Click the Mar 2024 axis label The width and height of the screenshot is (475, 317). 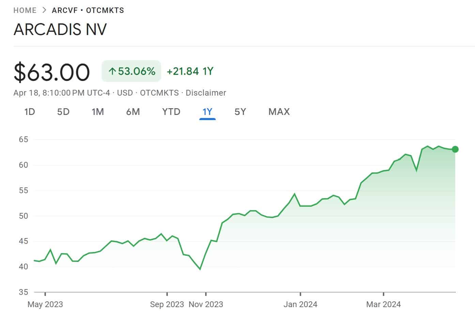click(383, 304)
